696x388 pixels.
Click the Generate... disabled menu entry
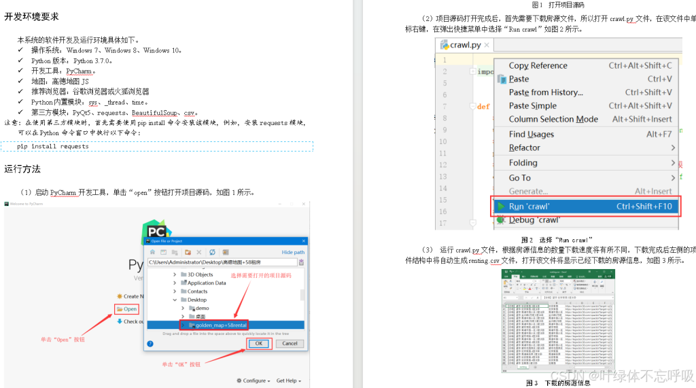[586, 192]
